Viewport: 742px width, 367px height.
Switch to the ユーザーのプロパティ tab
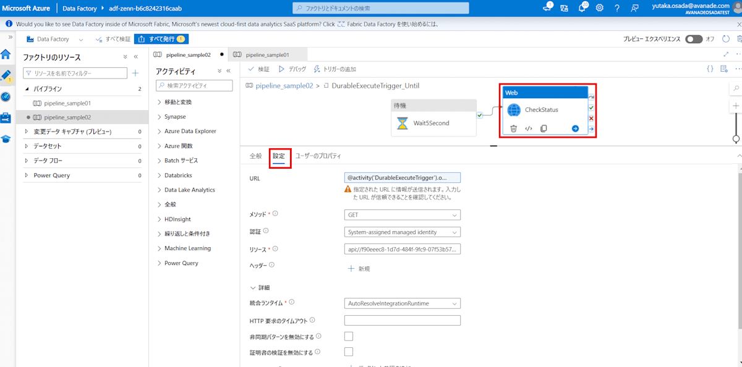click(x=318, y=156)
